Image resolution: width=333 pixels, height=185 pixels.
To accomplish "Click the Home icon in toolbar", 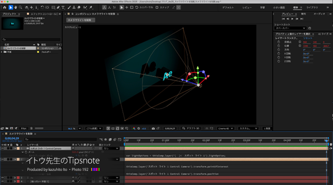I will [x=5, y=7].
